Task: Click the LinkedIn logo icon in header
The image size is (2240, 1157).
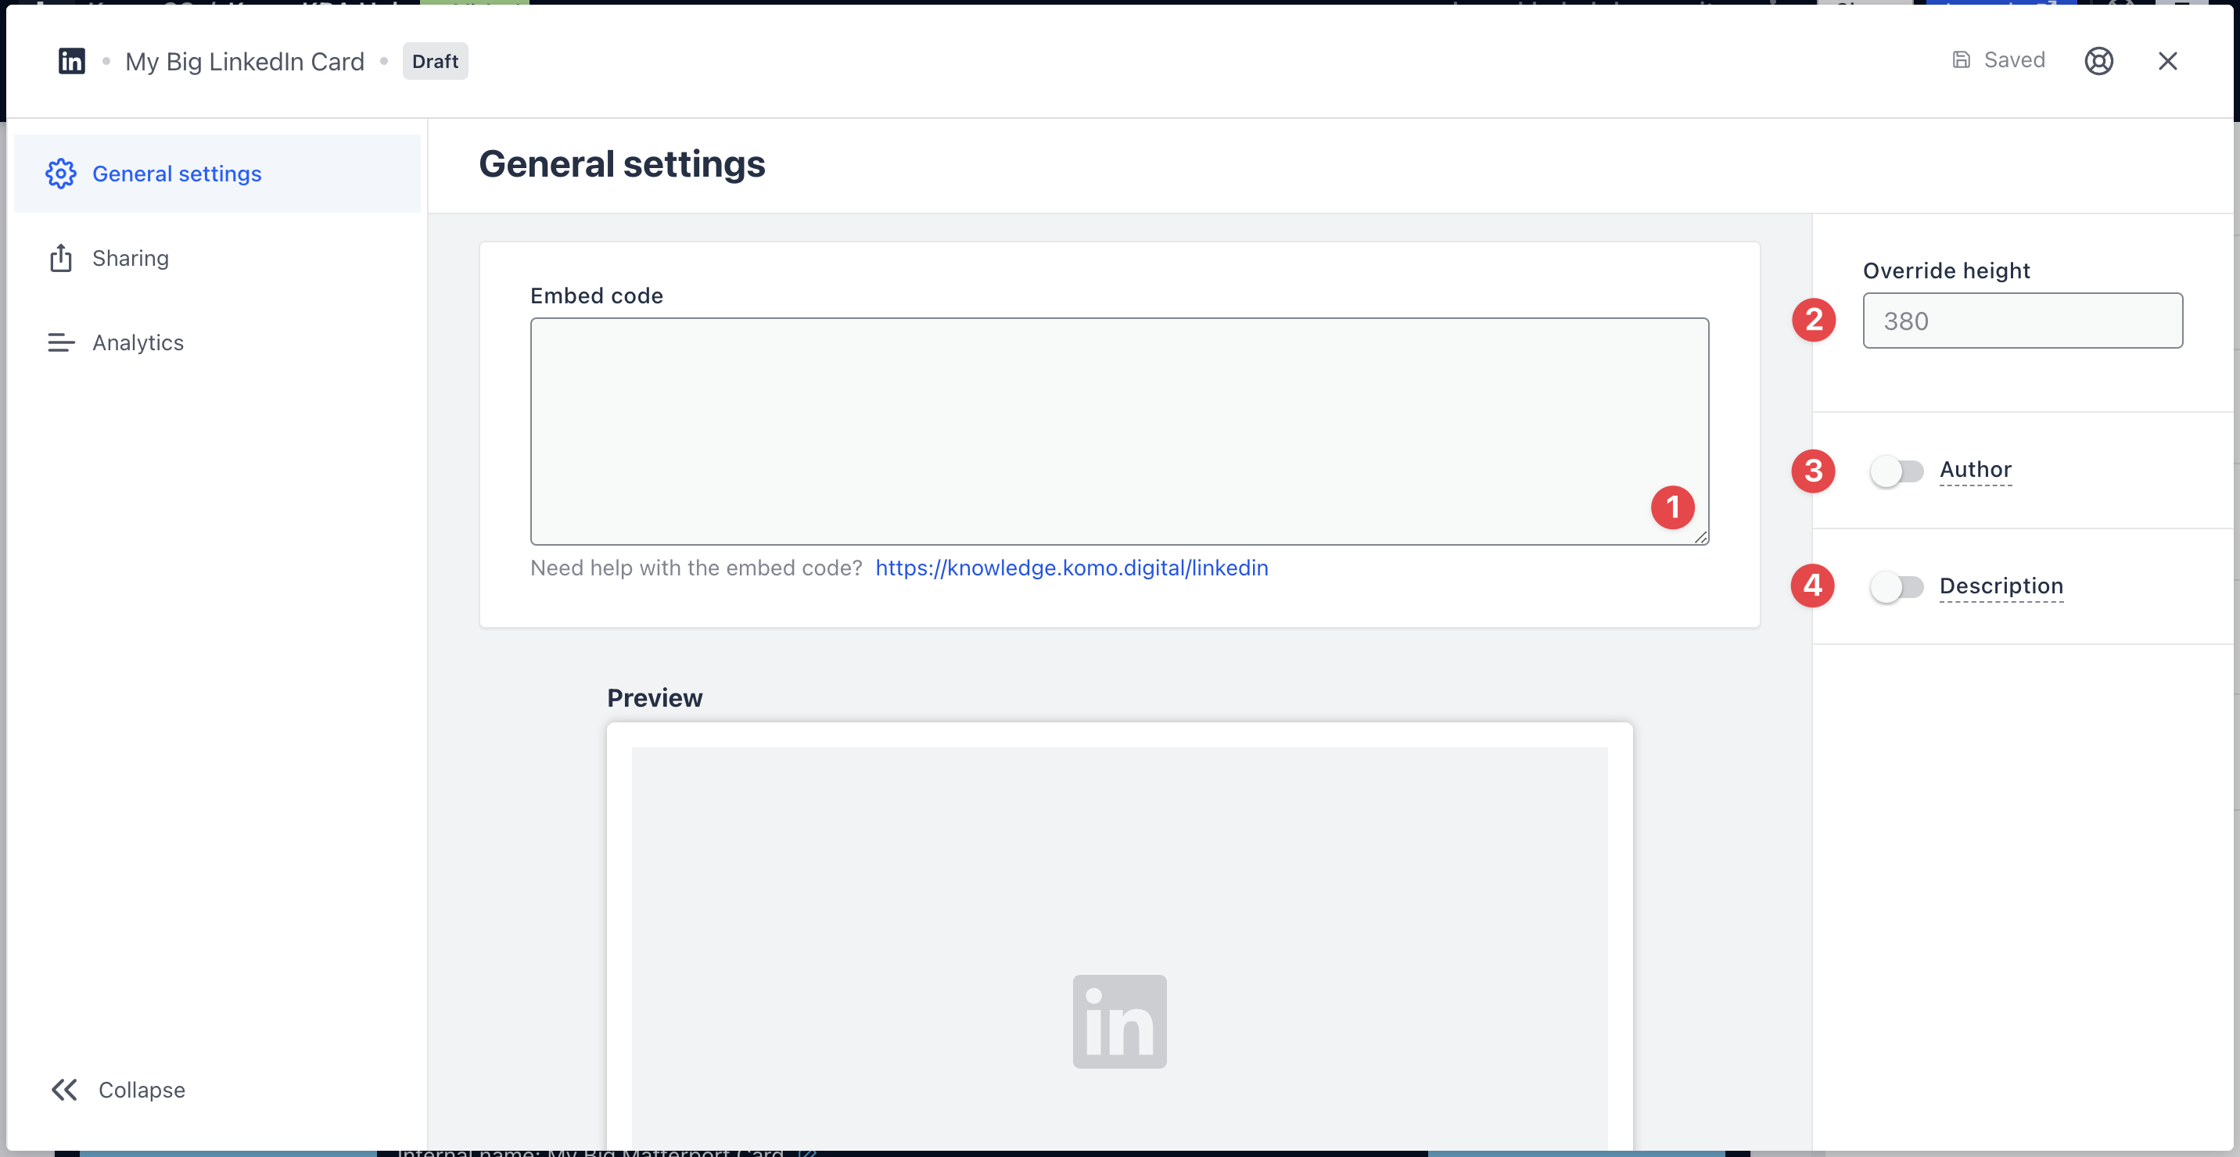Action: pyautogui.click(x=71, y=61)
